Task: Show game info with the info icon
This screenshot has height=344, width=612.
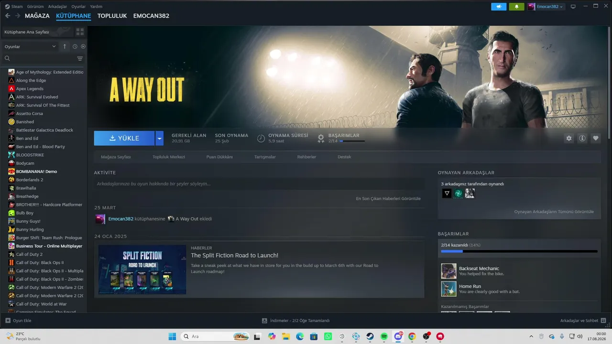Action: tap(582, 138)
